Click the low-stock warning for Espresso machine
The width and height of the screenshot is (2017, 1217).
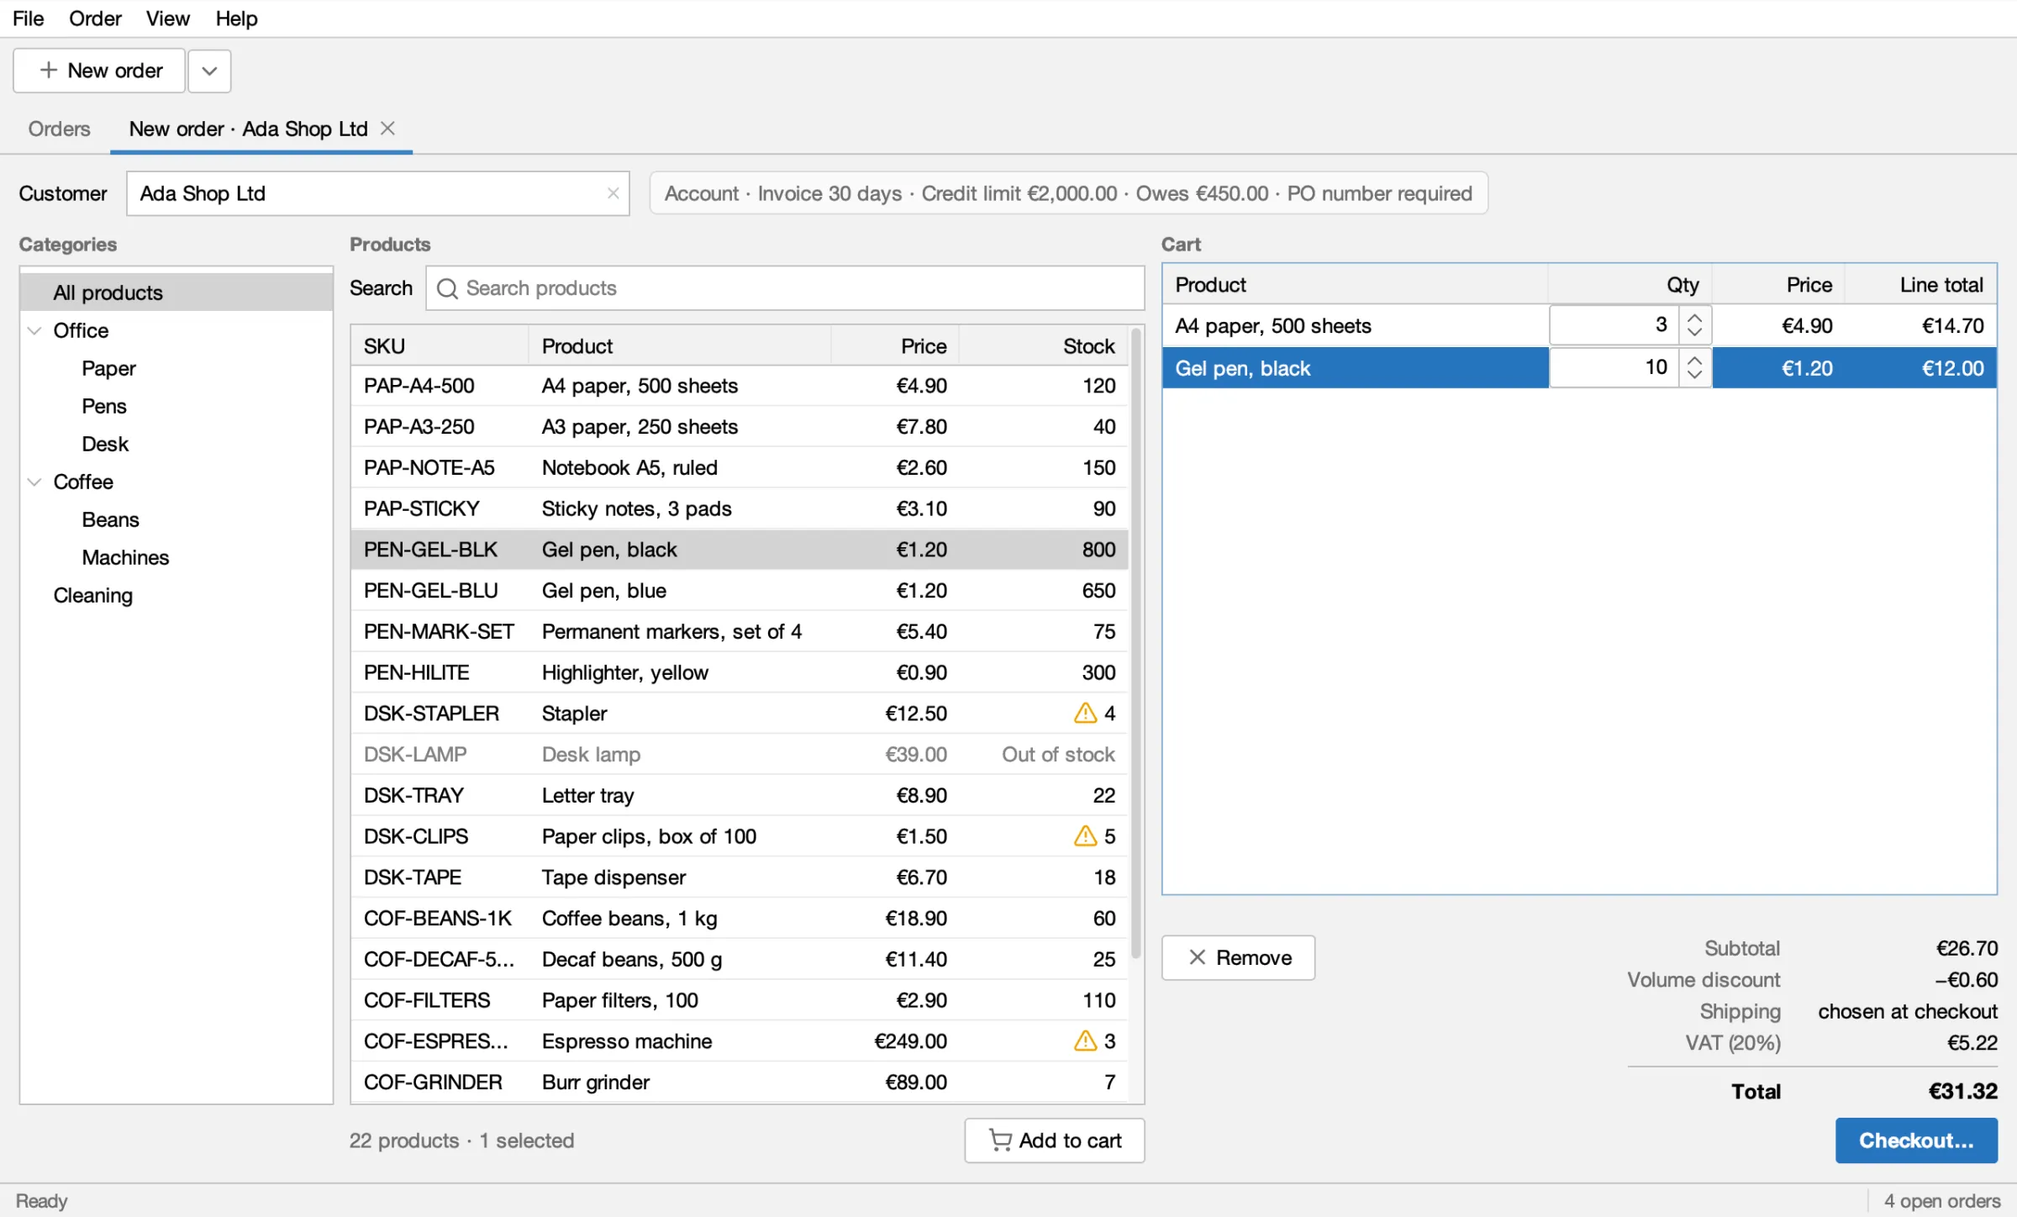tap(1085, 1041)
